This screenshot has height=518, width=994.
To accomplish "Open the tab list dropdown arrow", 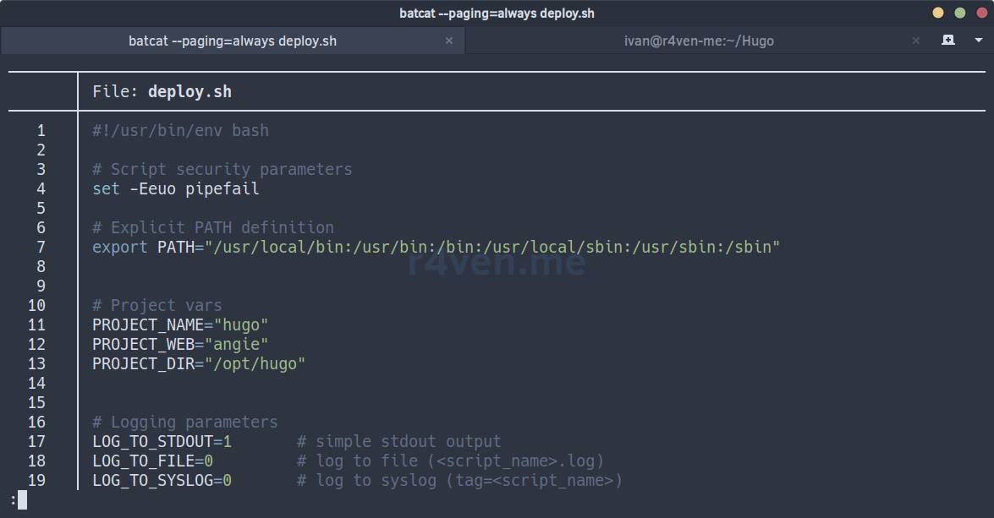I will (978, 40).
